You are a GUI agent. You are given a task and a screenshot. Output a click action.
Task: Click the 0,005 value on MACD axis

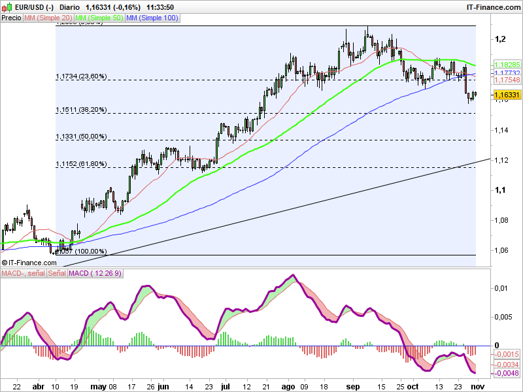coord(503,317)
